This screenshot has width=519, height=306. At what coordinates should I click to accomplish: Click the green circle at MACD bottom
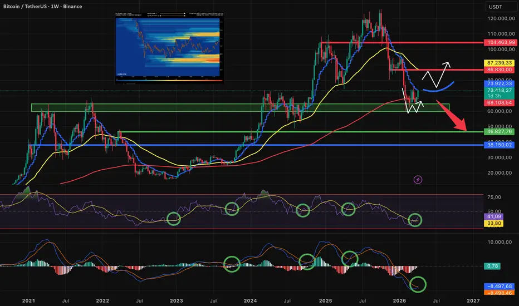click(418, 284)
